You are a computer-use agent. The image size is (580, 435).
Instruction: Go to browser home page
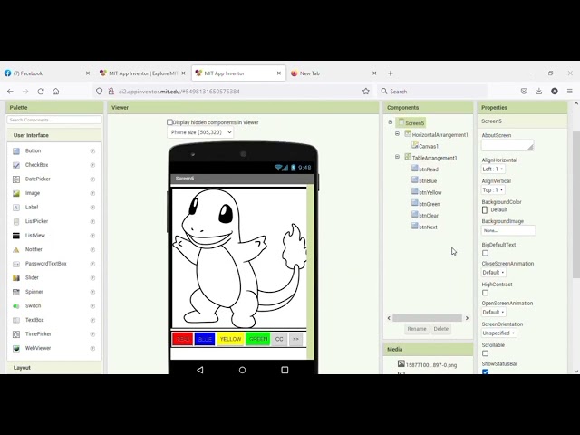(56, 92)
